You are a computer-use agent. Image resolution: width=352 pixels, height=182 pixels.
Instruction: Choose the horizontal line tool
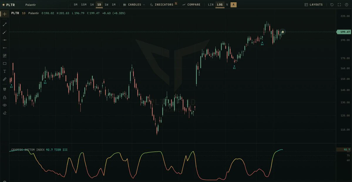pos(4,40)
